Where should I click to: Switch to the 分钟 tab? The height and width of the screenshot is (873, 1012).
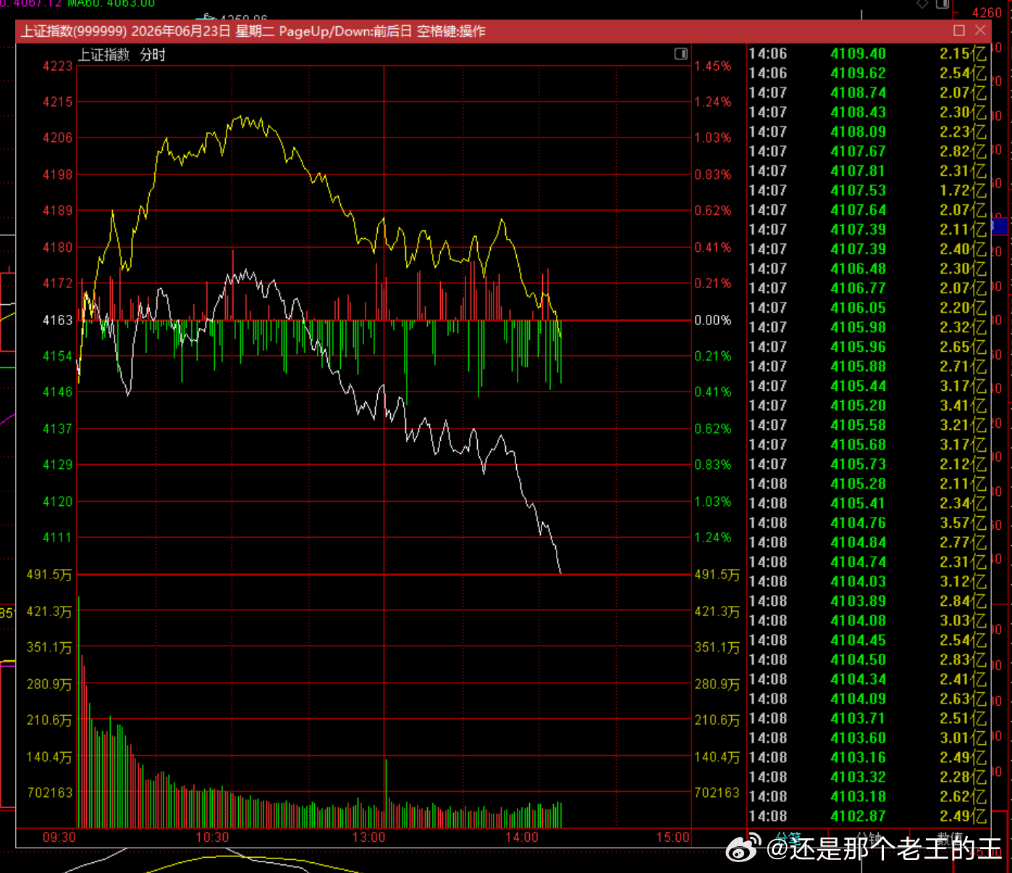(869, 838)
